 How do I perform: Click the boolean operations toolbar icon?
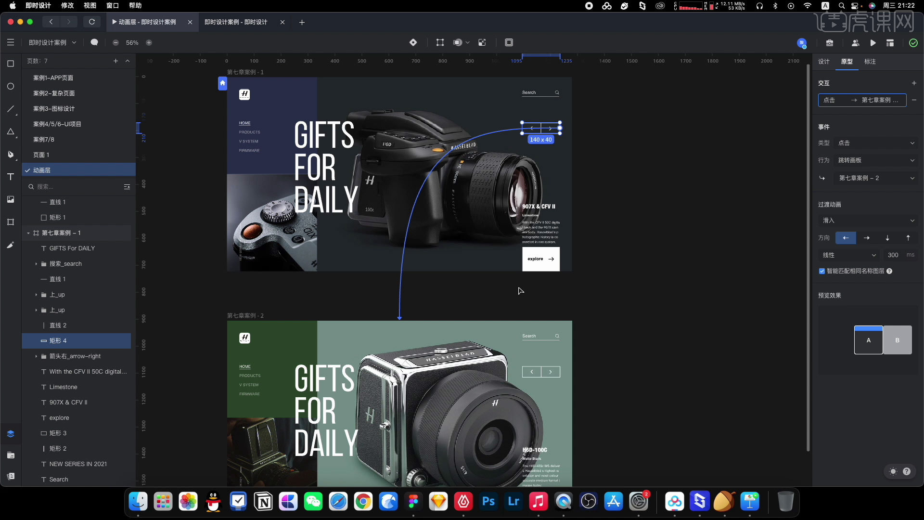tap(457, 42)
